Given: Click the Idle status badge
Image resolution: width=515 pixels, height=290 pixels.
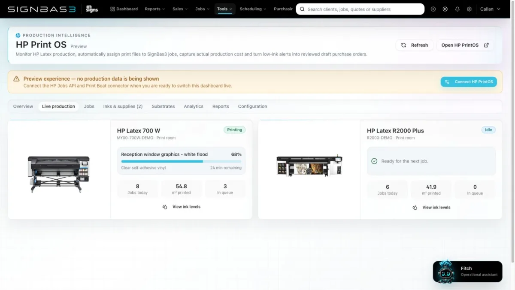Looking at the screenshot, I should 488,130.
